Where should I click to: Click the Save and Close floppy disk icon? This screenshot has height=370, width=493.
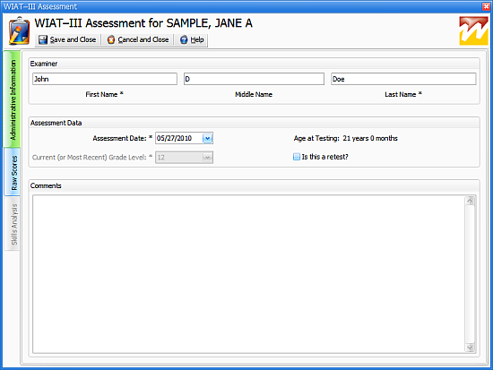pos(43,40)
